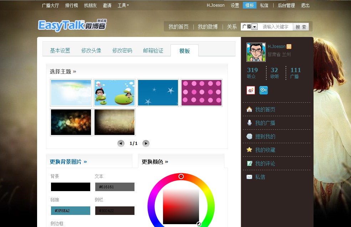Click the 搜 索 search button

[301, 27]
